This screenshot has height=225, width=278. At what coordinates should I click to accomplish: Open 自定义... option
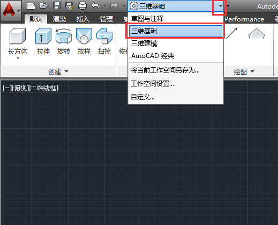click(176, 97)
